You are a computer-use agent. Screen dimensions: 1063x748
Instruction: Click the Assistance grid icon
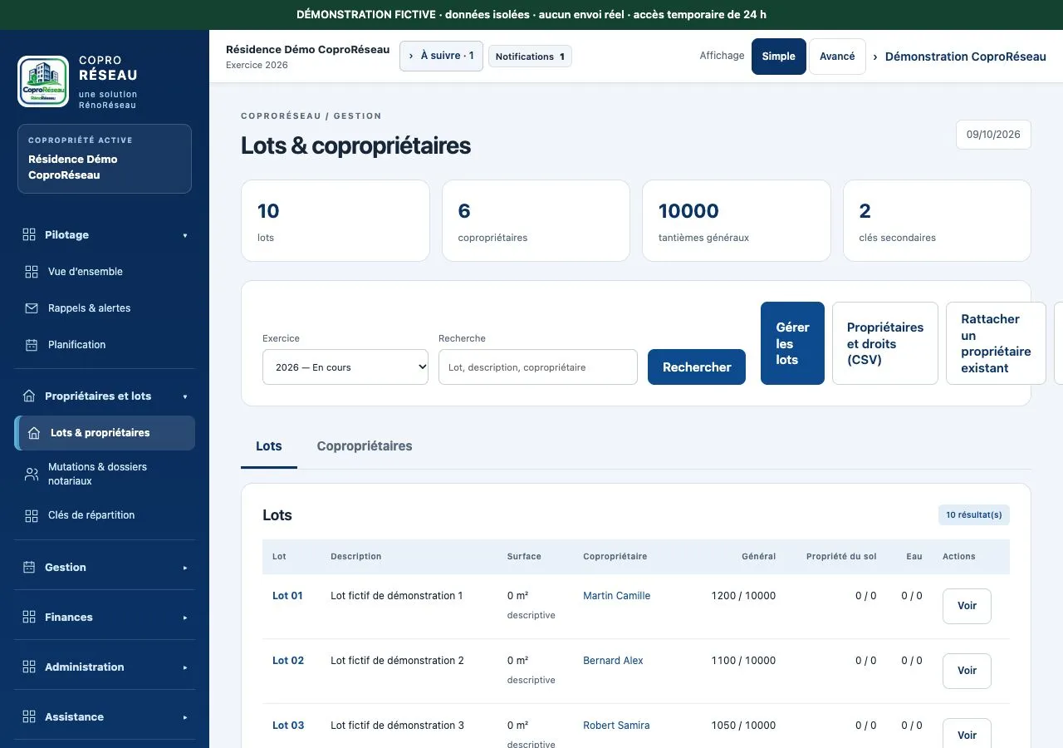pos(29,716)
